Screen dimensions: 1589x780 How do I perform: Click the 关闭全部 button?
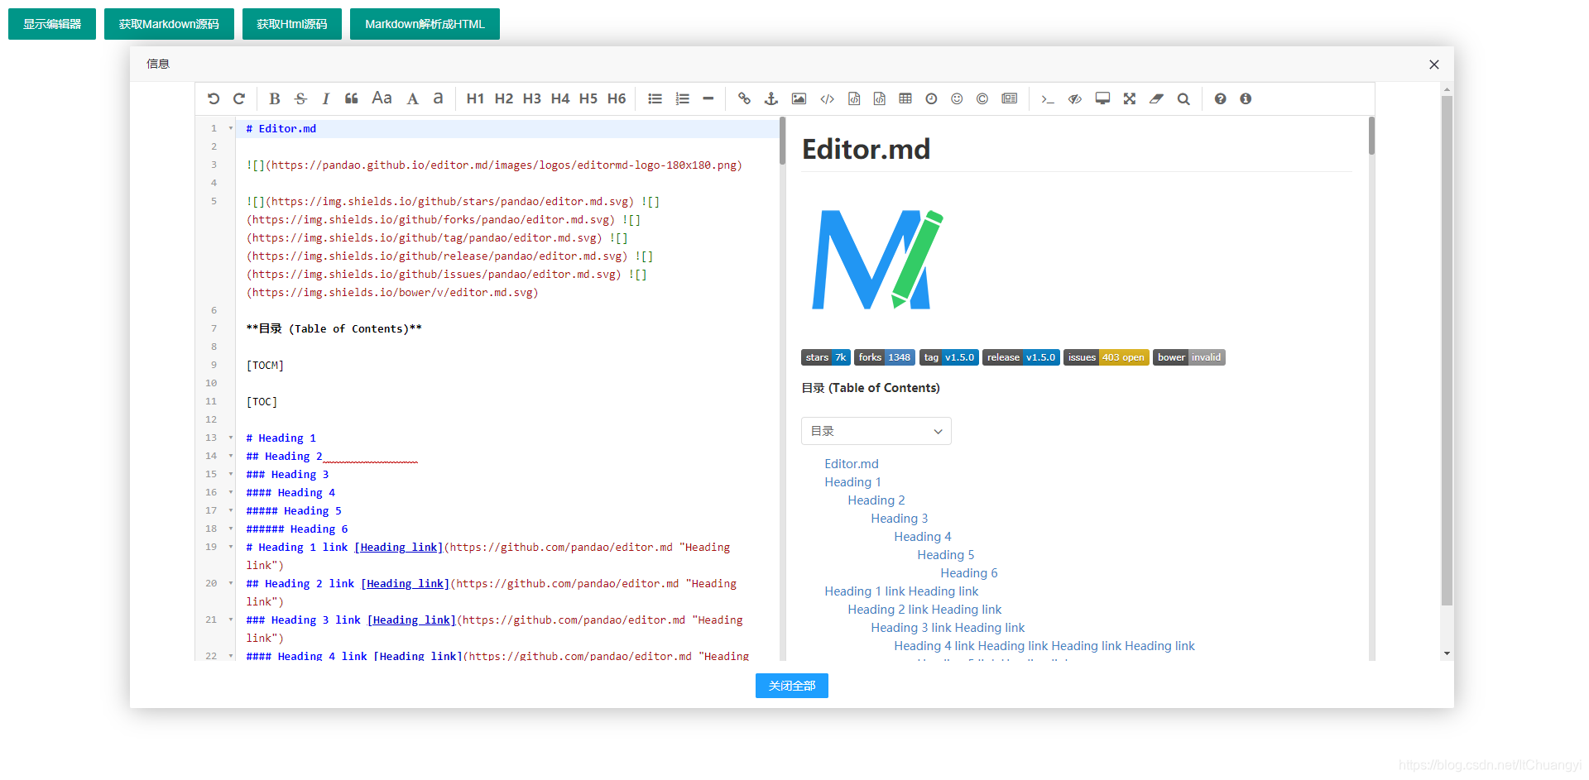(x=792, y=686)
